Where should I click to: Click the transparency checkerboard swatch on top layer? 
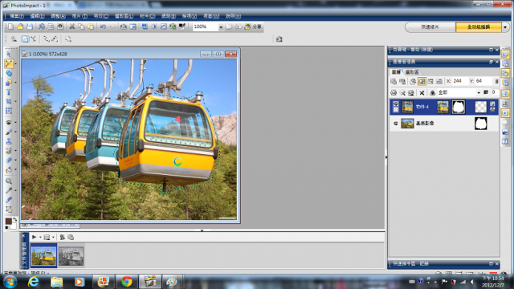point(480,107)
